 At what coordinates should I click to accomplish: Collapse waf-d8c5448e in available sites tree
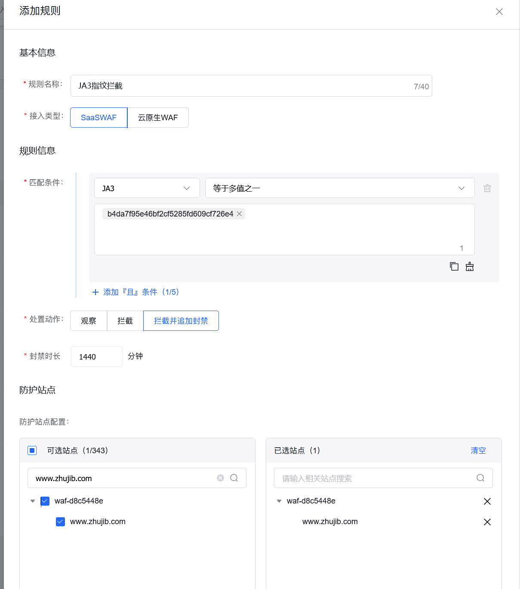coord(33,501)
